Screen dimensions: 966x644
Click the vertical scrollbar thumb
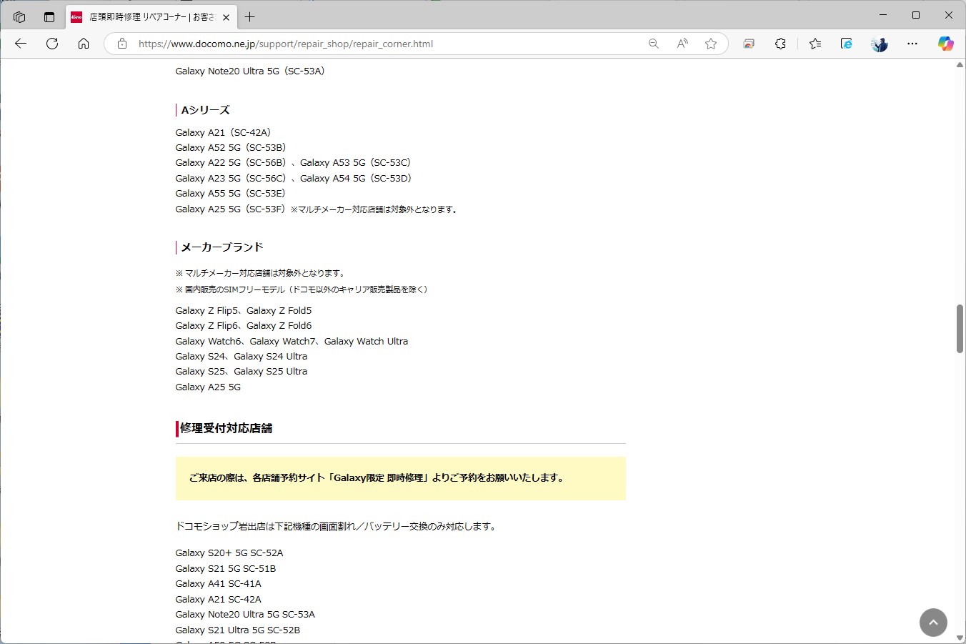click(x=960, y=329)
